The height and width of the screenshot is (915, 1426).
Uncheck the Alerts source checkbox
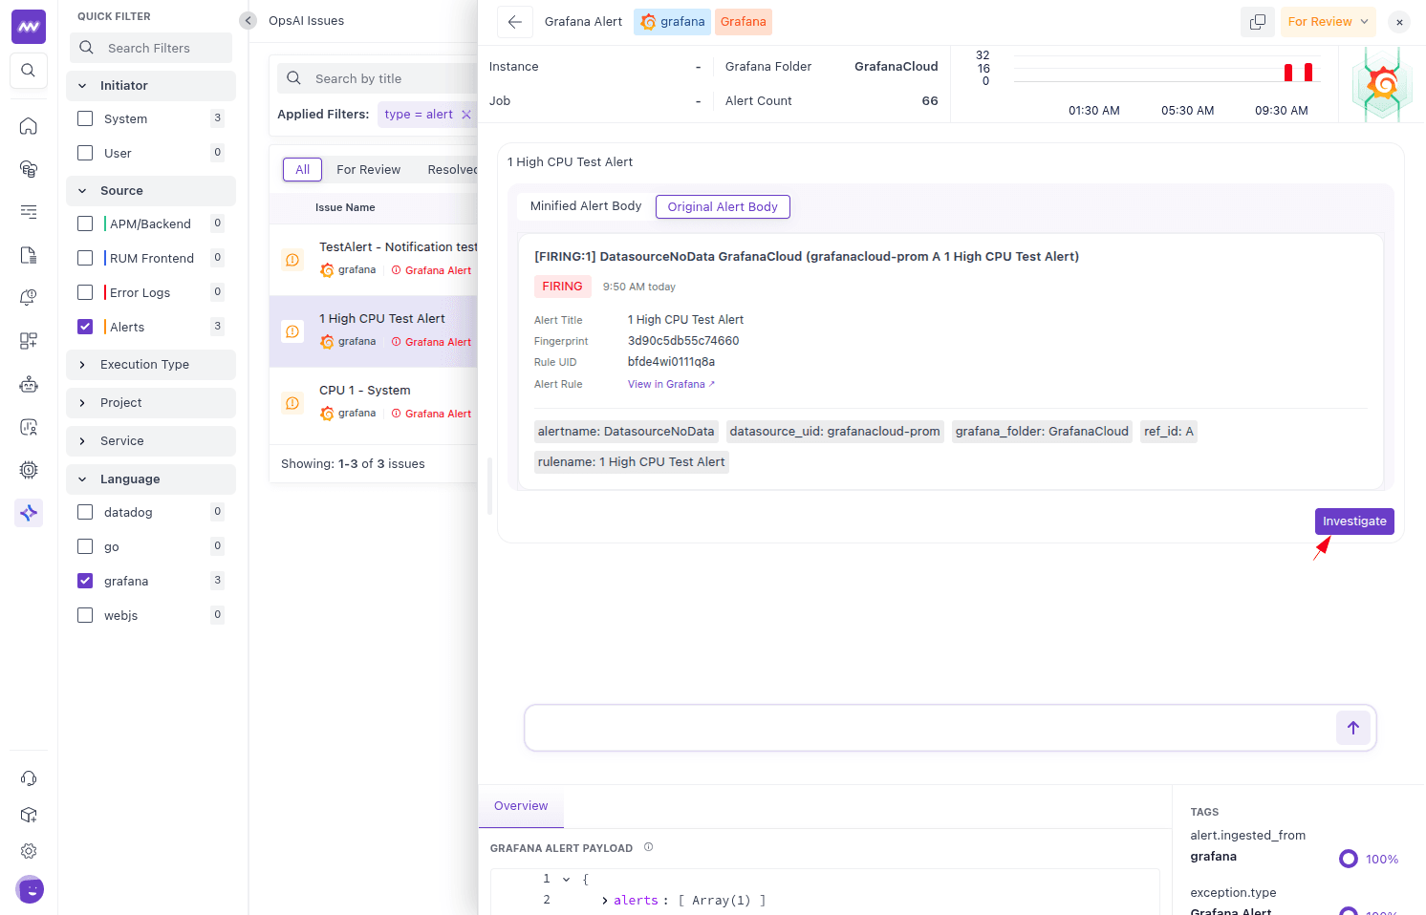coord(85,327)
